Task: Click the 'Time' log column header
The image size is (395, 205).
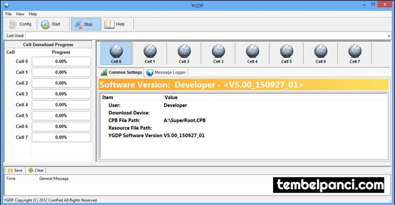Action: click(x=11, y=179)
